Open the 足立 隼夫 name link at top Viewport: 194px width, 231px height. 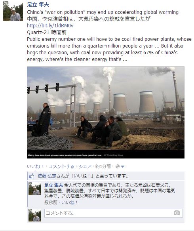click(38, 5)
